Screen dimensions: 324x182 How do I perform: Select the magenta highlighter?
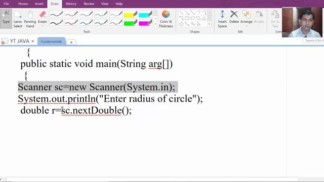coord(145,22)
